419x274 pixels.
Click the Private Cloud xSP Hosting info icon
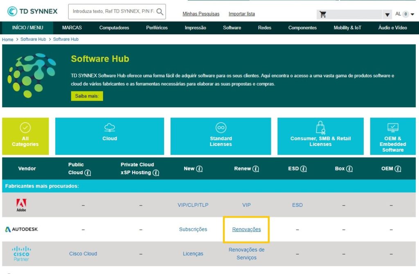click(x=156, y=173)
